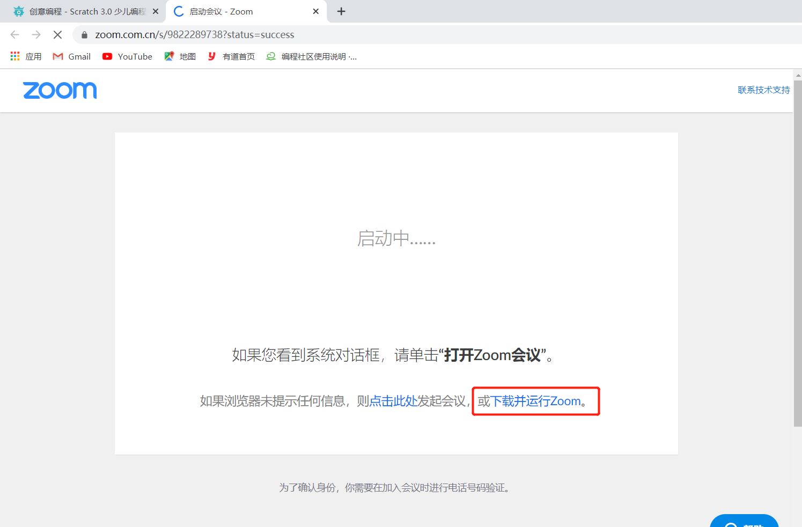Image resolution: width=802 pixels, height=527 pixels.
Task: Open the blue help chat button
Action: point(744,522)
